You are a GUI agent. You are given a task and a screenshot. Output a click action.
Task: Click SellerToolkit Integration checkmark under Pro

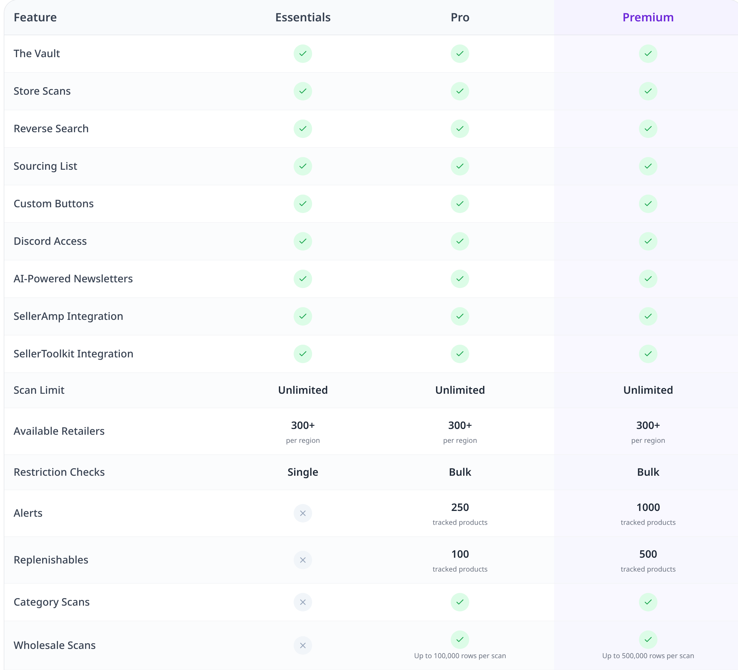[460, 354]
